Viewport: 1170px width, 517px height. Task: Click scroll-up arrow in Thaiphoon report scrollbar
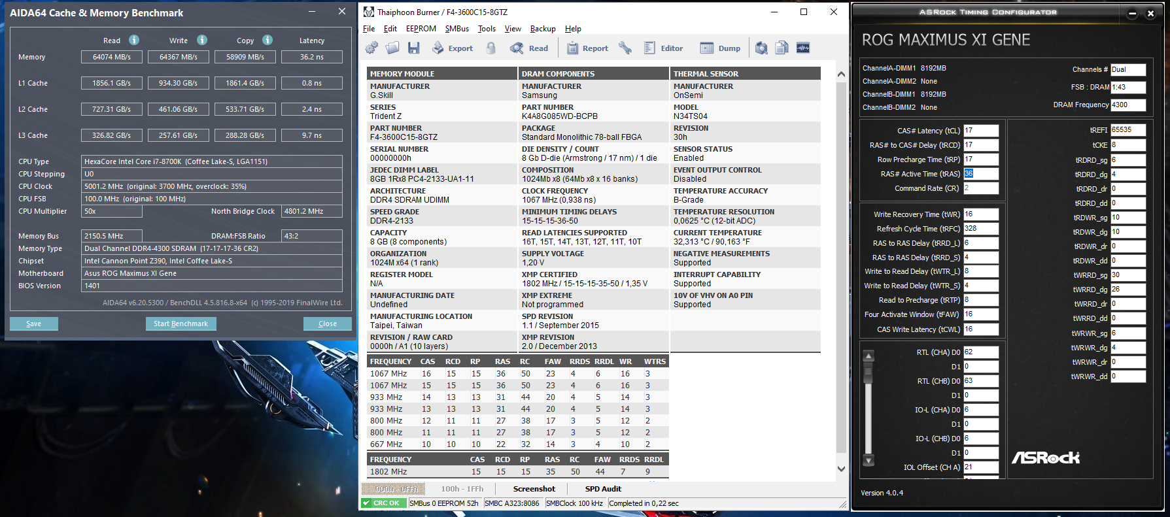pyautogui.click(x=841, y=75)
